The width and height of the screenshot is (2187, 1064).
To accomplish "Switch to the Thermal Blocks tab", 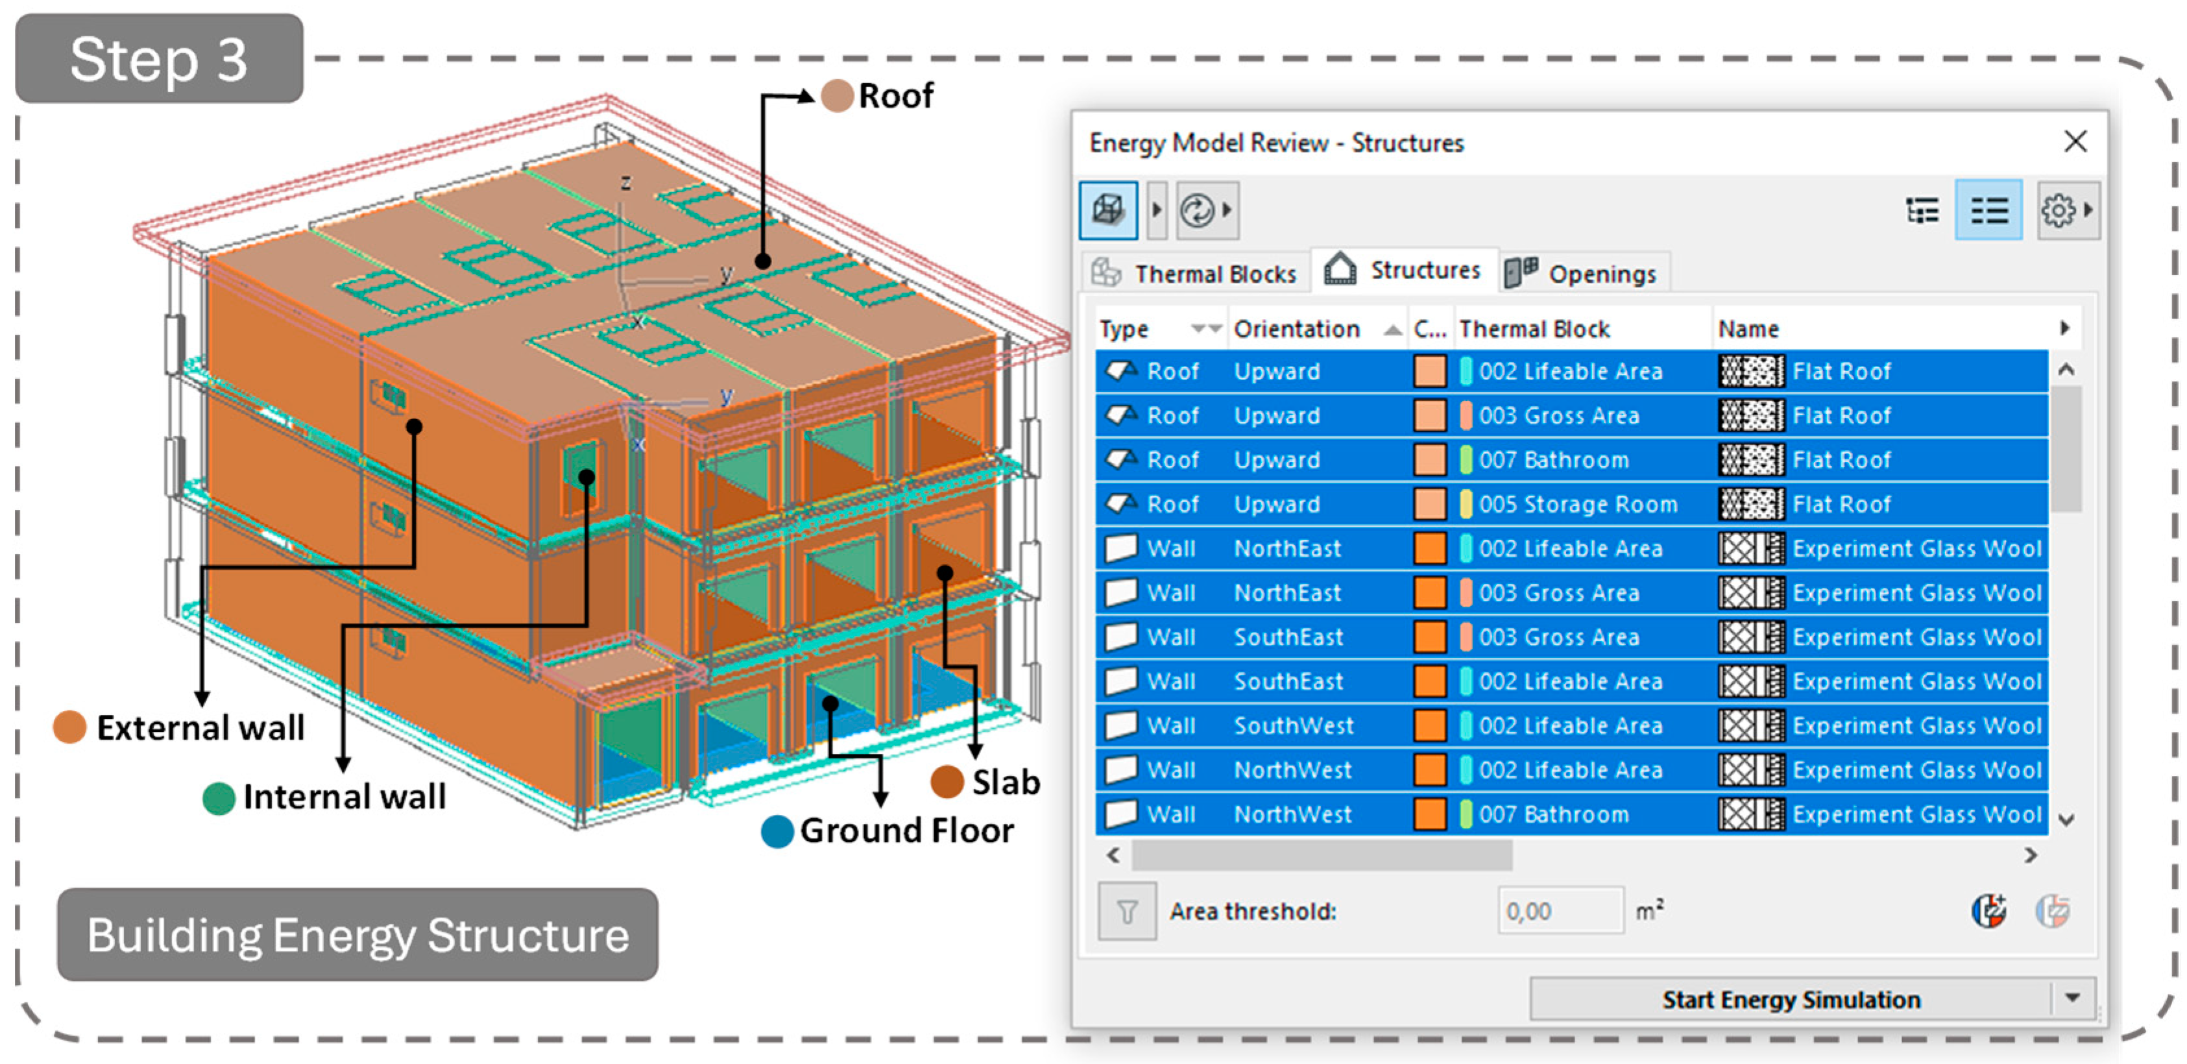I will (x=1196, y=273).
